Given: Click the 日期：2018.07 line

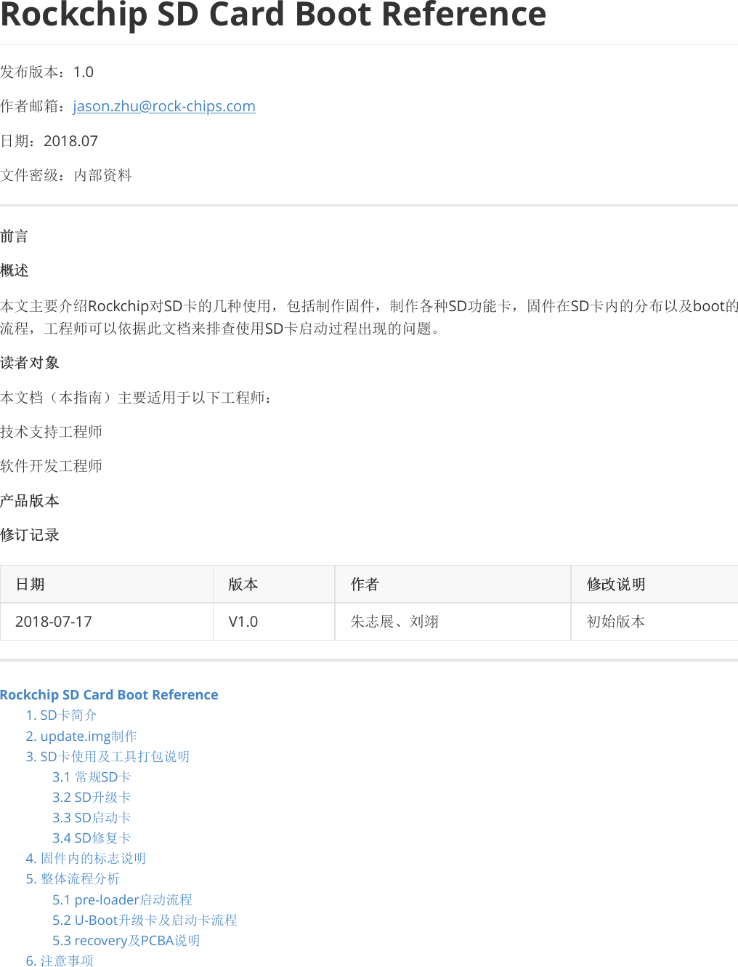Looking at the screenshot, I should (x=49, y=141).
